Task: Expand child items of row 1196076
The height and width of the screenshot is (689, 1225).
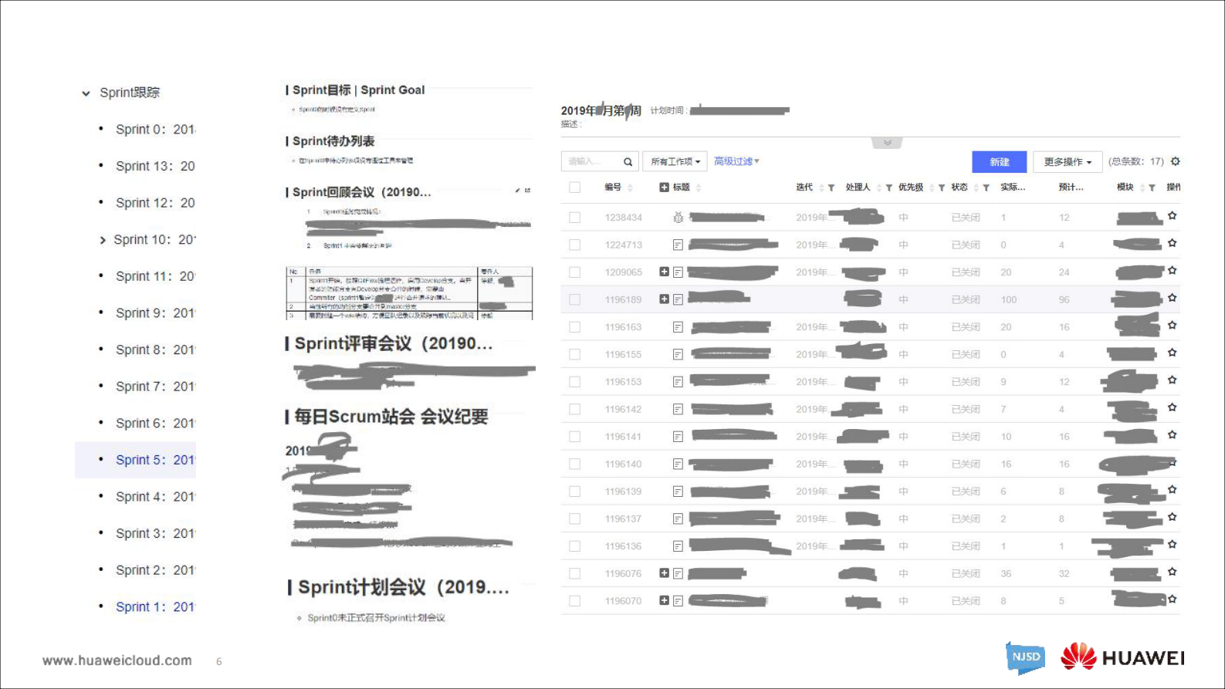Action: point(664,572)
